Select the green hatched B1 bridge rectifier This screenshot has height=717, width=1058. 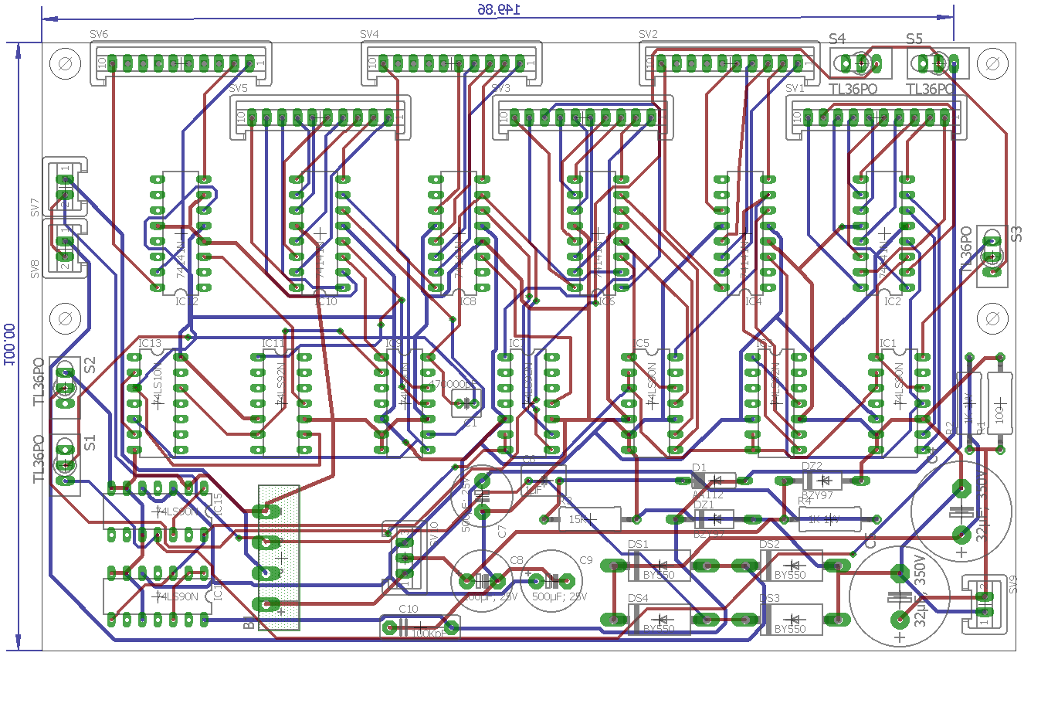tap(279, 558)
